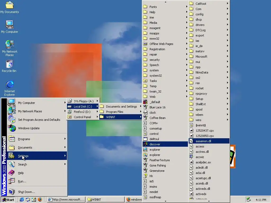Expand Documents submenu in Start menu
271x203 pixels.
(x=37, y=147)
